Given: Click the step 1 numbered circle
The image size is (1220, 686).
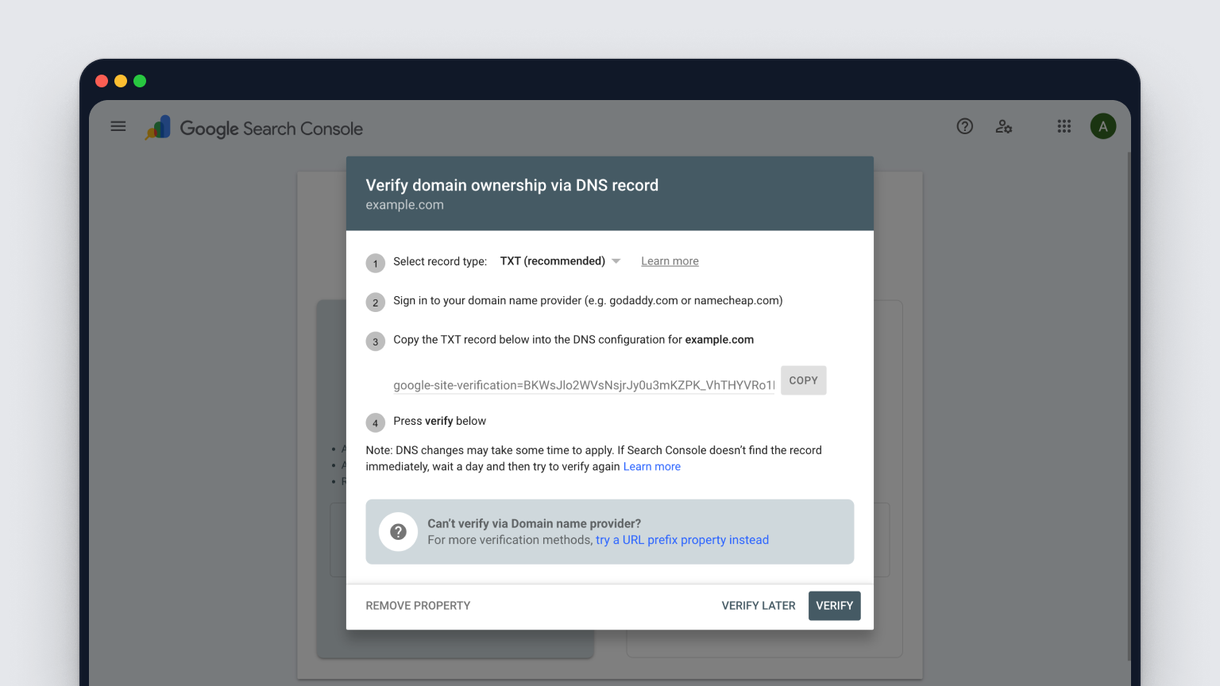Looking at the screenshot, I should point(375,263).
